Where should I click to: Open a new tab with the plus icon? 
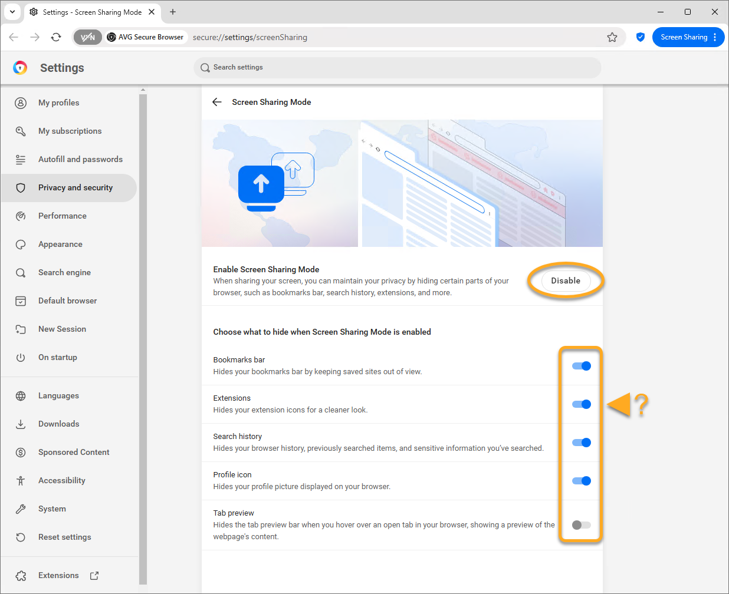[173, 12]
